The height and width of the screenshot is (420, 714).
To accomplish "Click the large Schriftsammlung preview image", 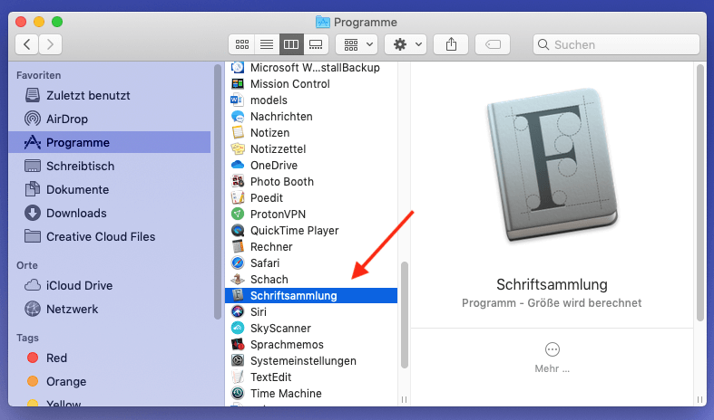I will (552, 165).
